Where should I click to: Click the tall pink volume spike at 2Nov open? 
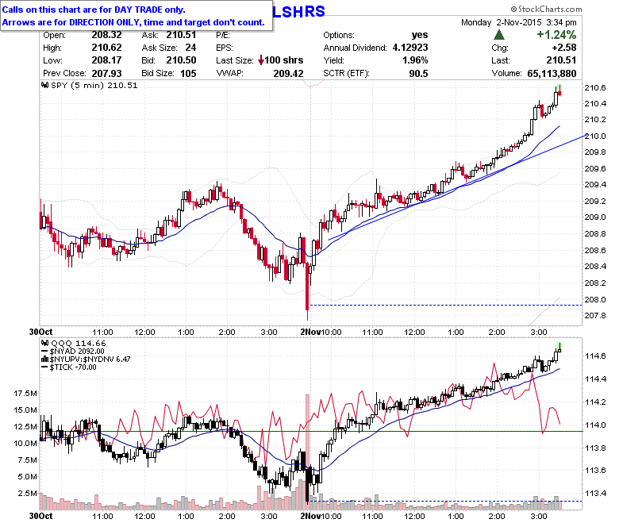click(x=308, y=452)
